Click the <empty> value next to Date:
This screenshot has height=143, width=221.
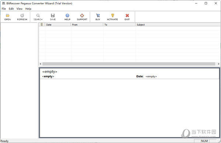click(x=151, y=76)
